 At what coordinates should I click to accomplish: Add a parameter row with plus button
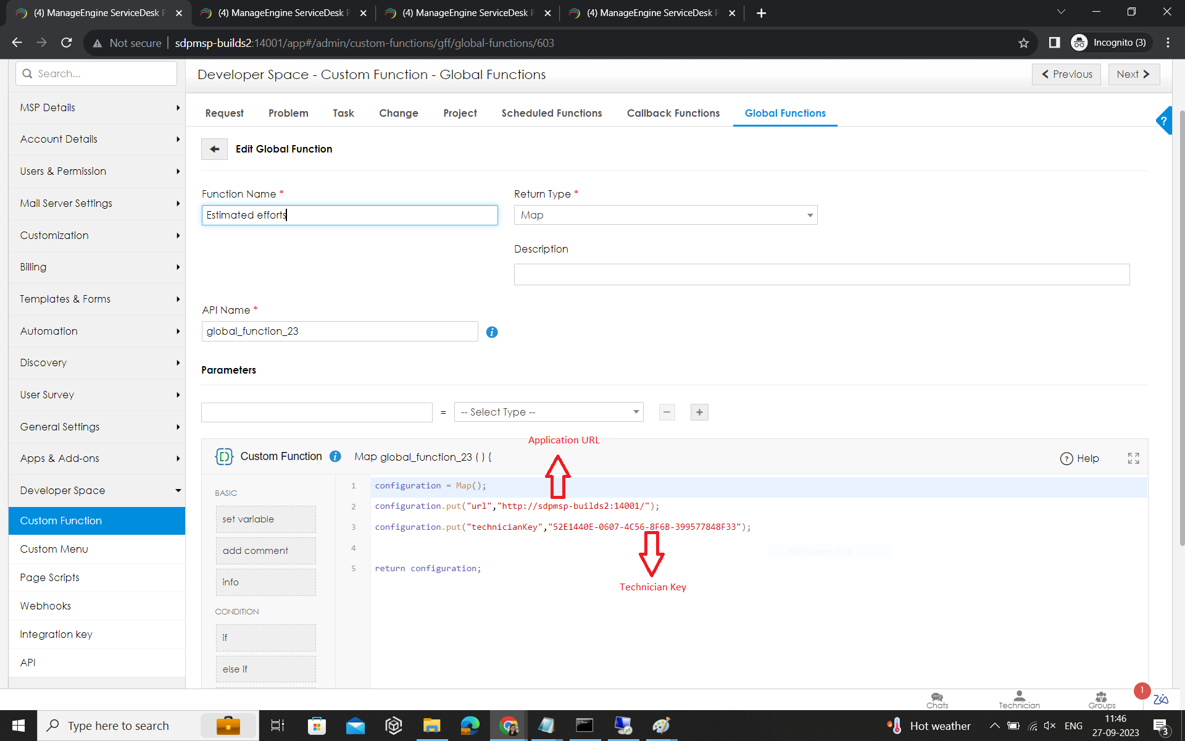699,412
